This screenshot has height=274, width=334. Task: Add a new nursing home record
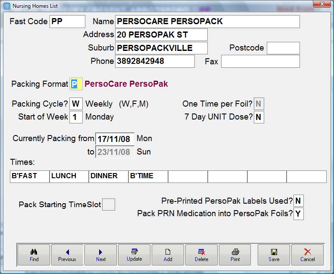pos(168,255)
